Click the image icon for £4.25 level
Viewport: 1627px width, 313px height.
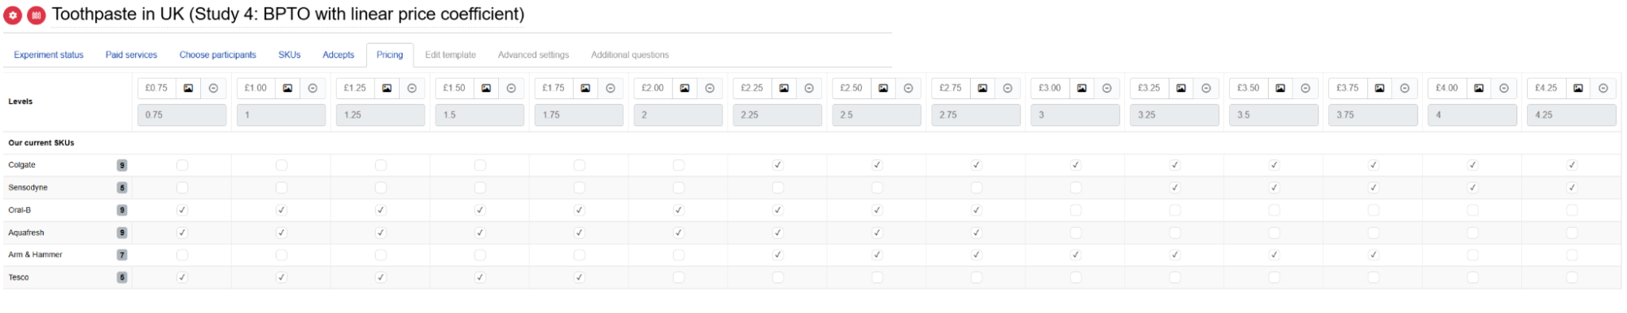tap(1578, 89)
